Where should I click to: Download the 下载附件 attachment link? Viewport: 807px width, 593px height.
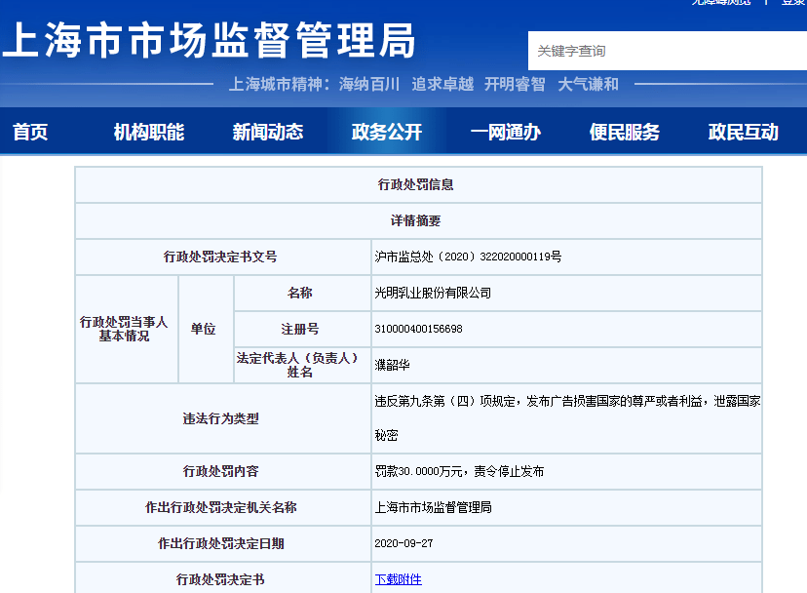click(x=399, y=579)
